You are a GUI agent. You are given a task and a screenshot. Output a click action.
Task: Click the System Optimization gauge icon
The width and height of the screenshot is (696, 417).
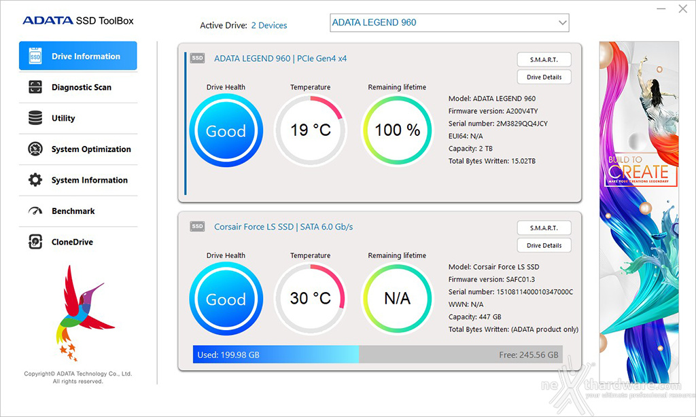tap(35, 149)
